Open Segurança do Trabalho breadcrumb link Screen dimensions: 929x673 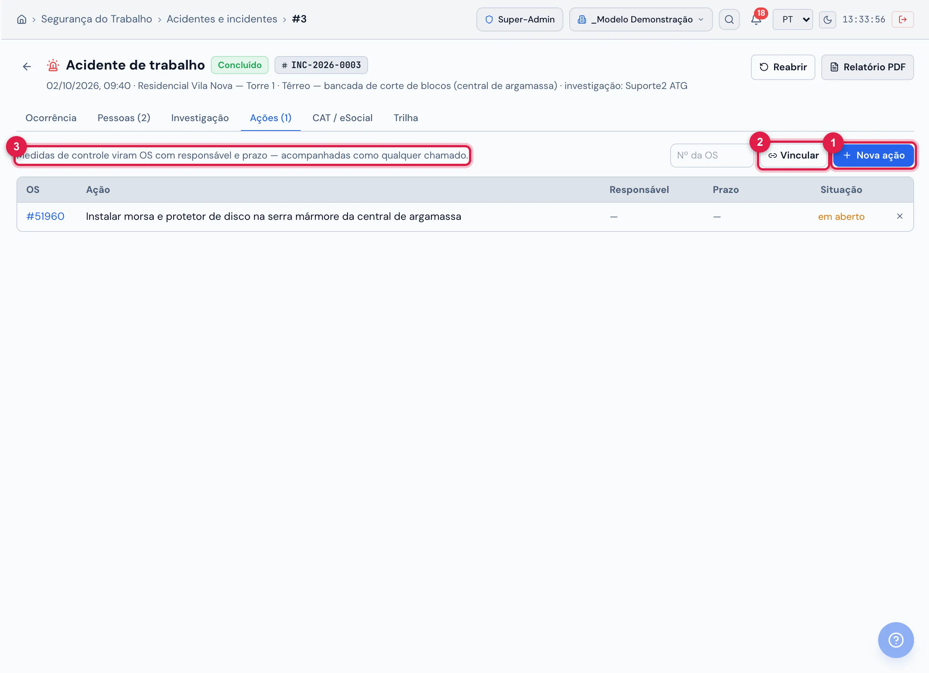point(96,19)
